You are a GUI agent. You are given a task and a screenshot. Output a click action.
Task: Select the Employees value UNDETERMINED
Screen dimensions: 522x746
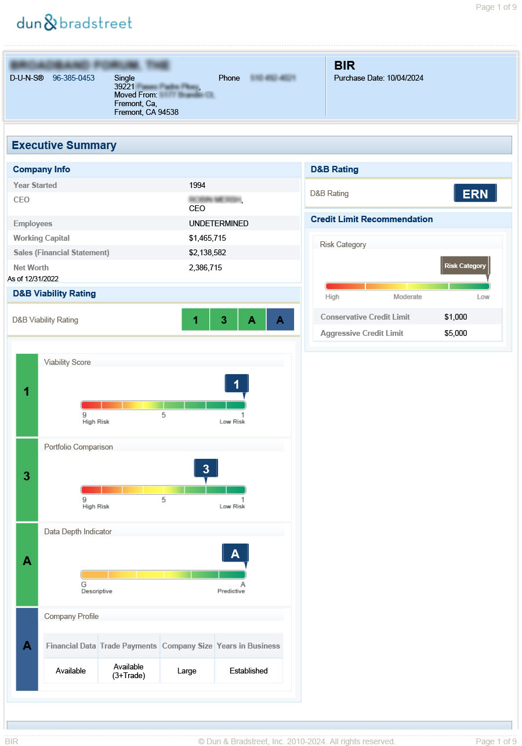pyautogui.click(x=219, y=224)
